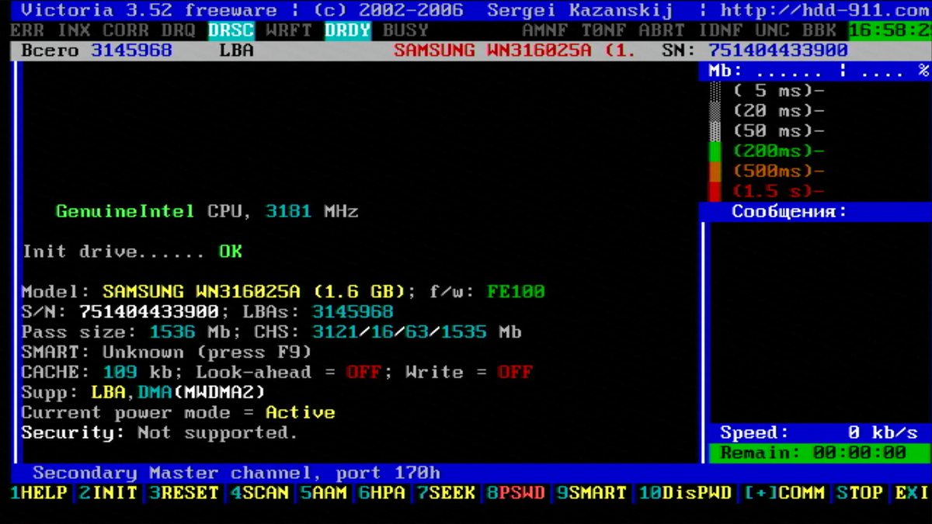Click the CORR status flag

click(x=127, y=31)
